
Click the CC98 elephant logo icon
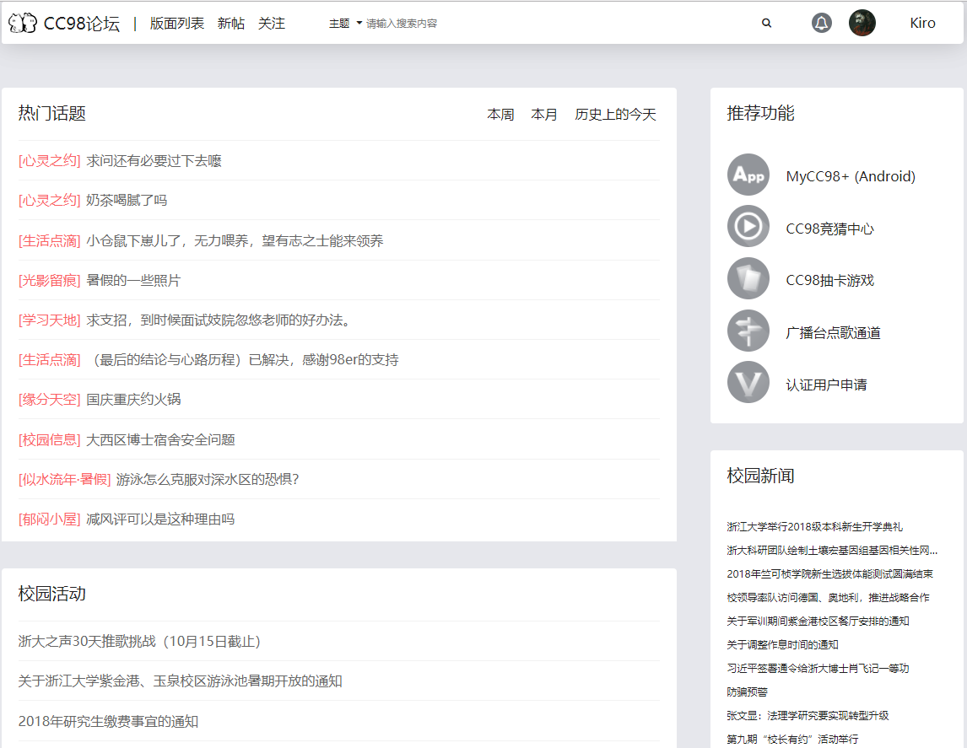tap(23, 23)
